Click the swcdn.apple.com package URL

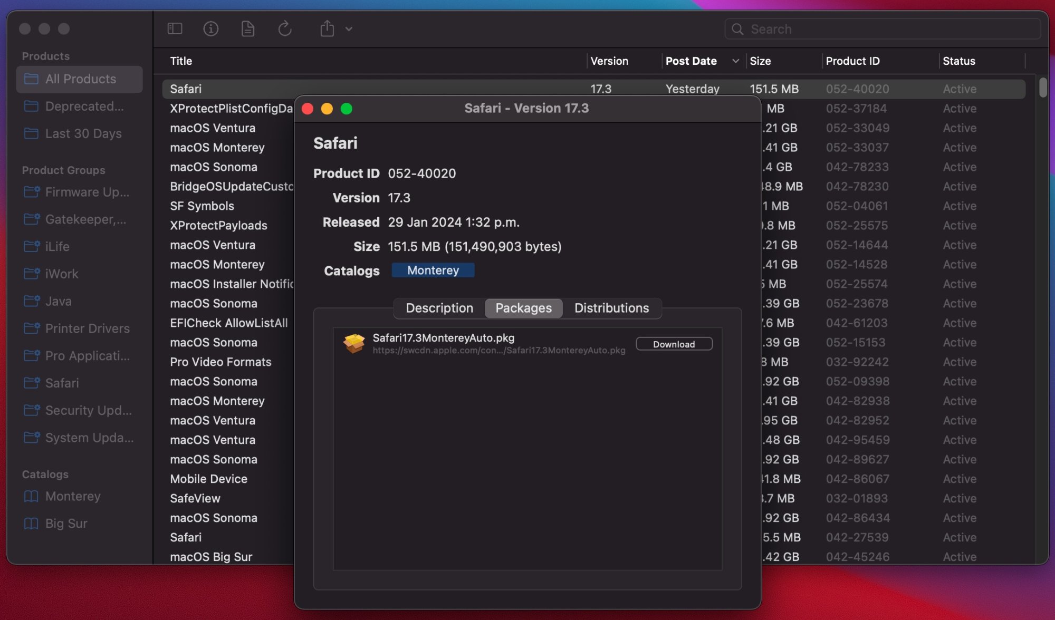point(498,351)
